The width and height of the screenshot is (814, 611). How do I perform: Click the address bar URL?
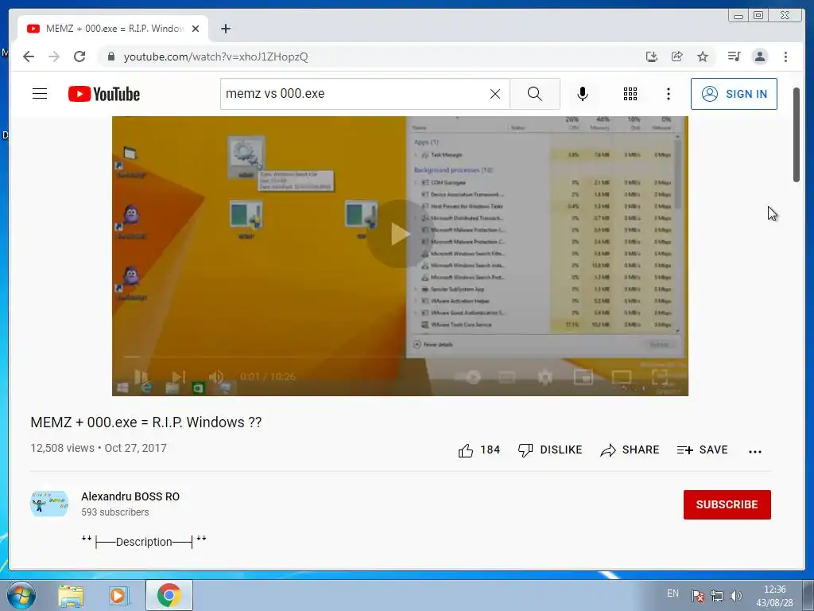point(215,56)
